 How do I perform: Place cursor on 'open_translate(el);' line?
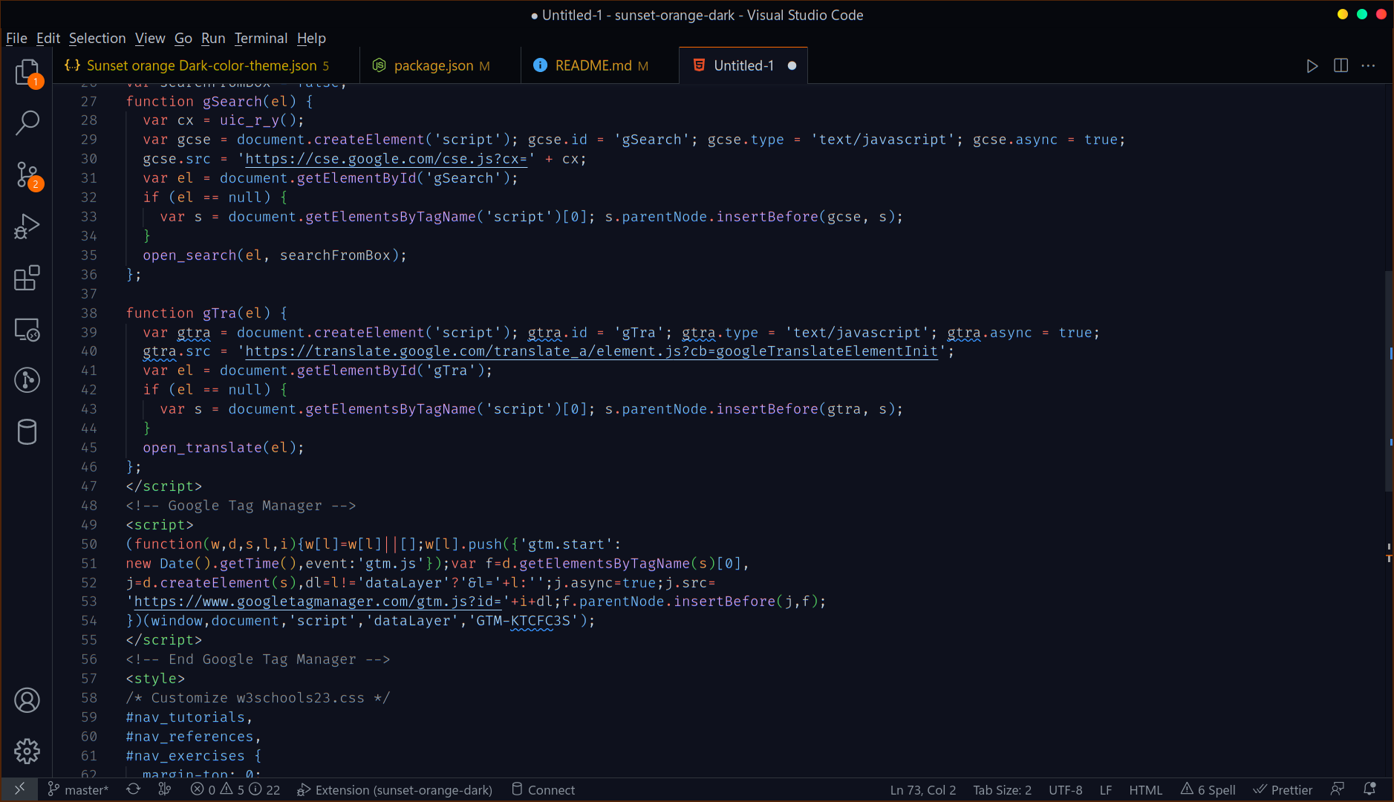pyautogui.click(x=224, y=448)
